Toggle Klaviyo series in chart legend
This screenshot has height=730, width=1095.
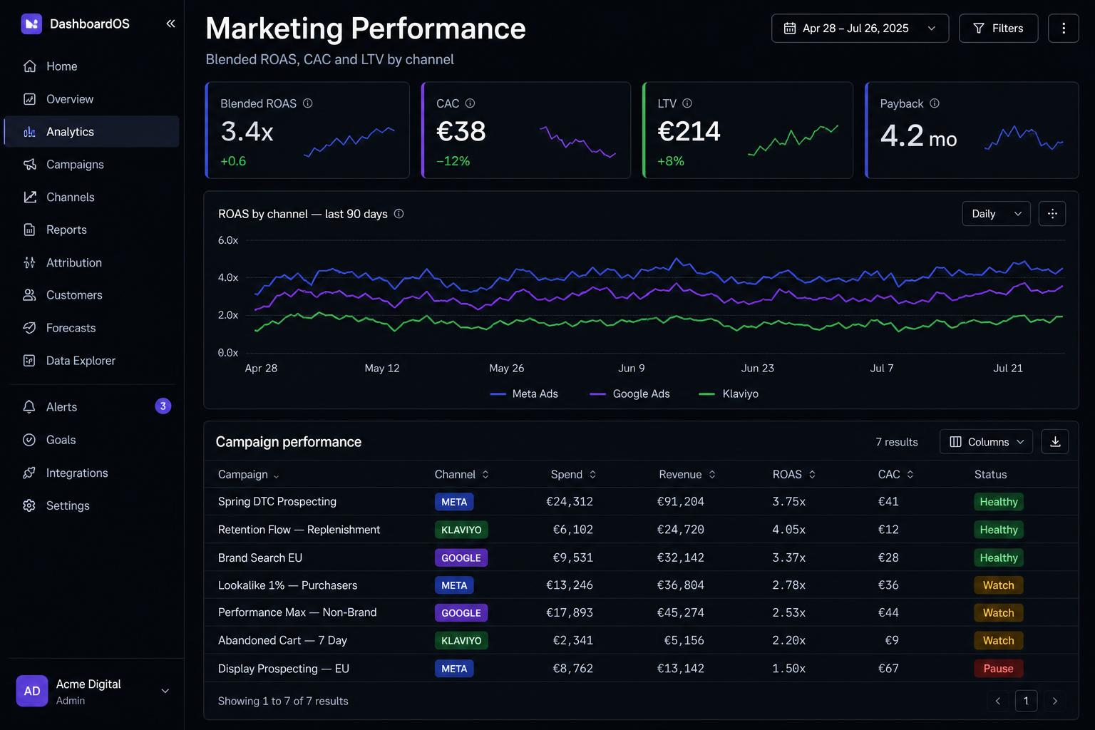[x=729, y=394]
